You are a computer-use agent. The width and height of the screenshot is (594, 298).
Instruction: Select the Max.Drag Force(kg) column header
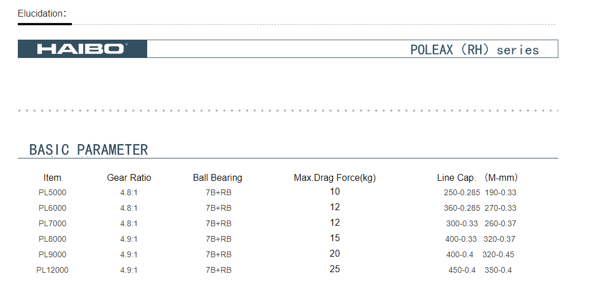(335, 177)
